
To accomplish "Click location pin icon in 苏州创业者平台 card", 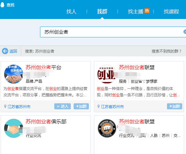I will click(5, 106).
